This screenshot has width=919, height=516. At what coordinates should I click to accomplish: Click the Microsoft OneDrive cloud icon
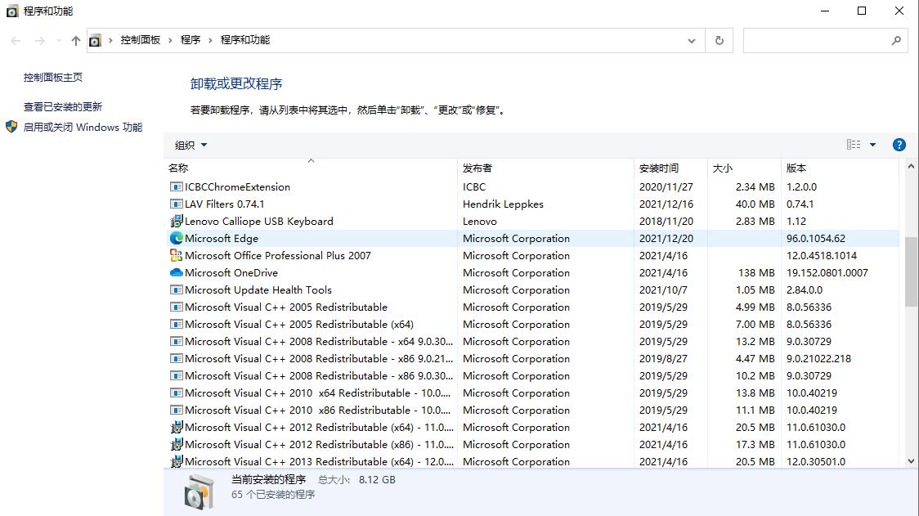pos(176,272)
